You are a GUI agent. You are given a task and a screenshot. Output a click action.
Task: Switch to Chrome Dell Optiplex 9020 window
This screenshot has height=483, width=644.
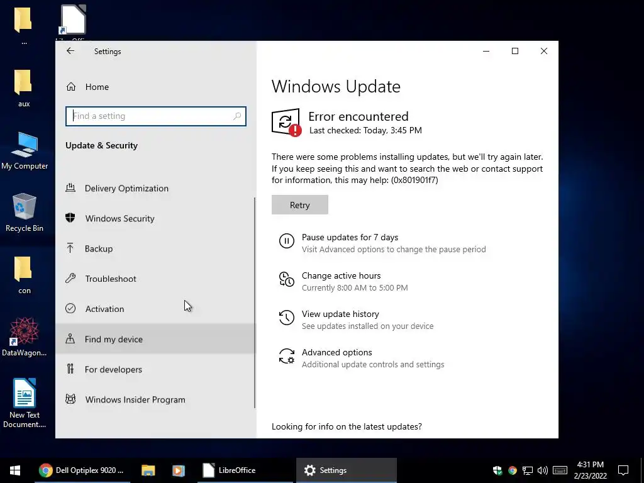[x=82, y=470]
